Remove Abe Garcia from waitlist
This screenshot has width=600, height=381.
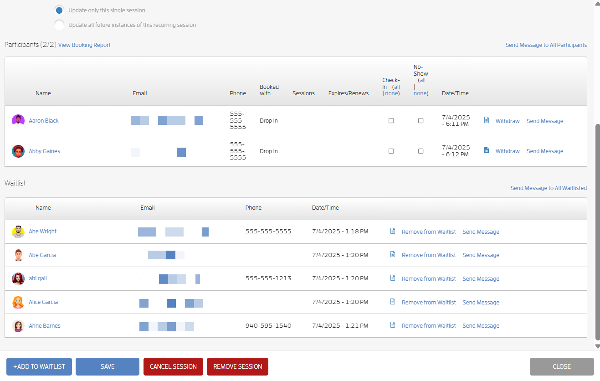tap(429, 255)
